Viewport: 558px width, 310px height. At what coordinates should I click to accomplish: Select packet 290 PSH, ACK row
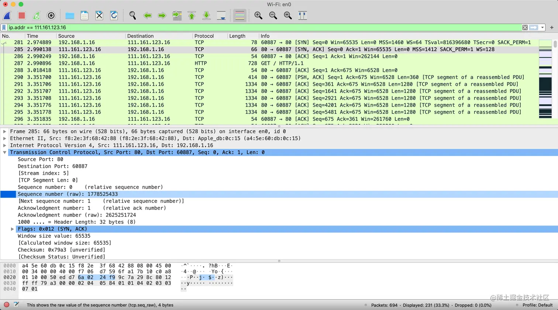[x=269, y=77]
